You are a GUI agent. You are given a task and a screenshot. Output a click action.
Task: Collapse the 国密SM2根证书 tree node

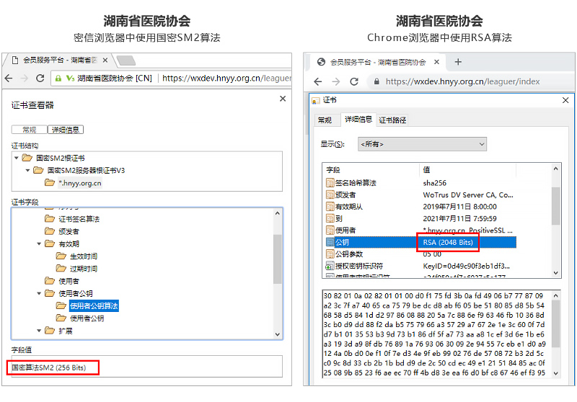pyautogui.click(x=16, y=158)
